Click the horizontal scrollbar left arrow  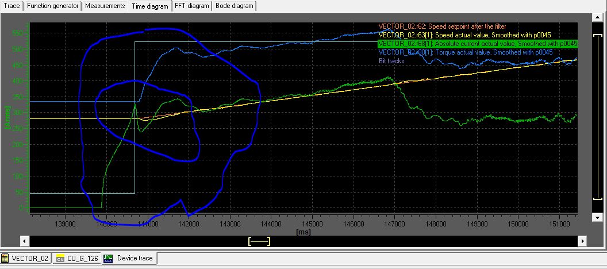tap(24, 241)
